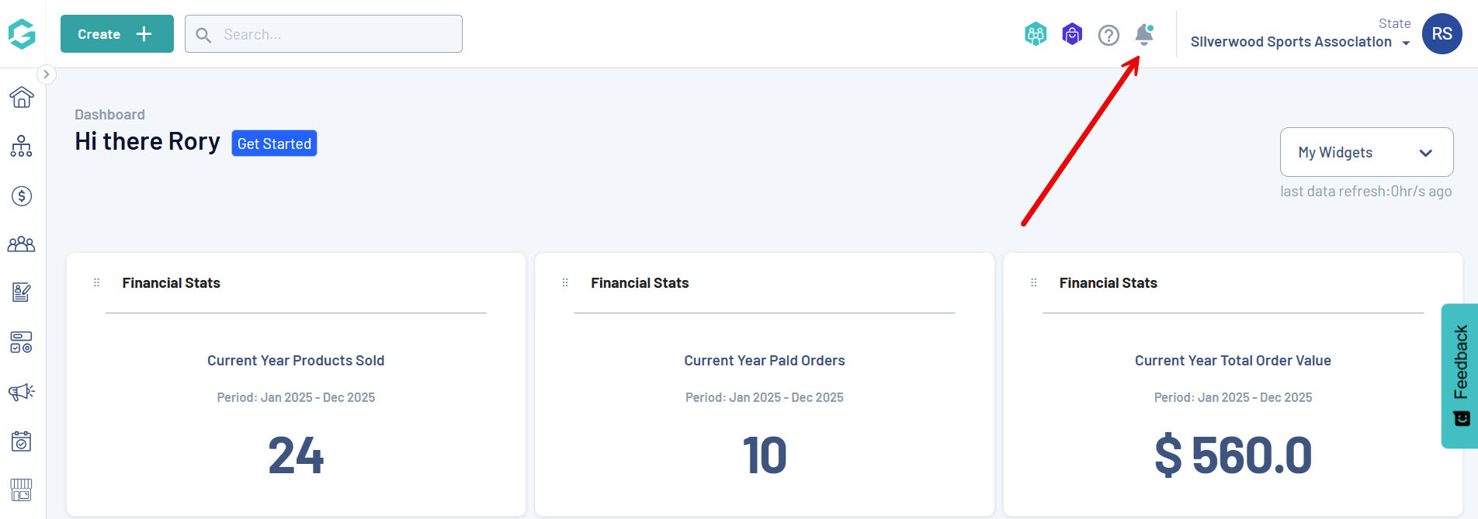Image resolution: width=1478 pixels, height=519 pixels.
Task: Open the members group sidebar icon
Action: (22, 244)
